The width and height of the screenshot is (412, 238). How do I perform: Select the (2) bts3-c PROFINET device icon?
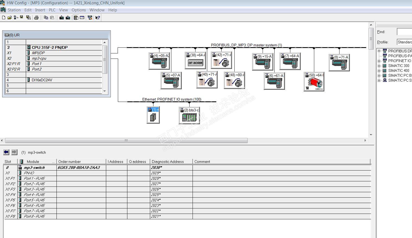[x=189, y=116]
